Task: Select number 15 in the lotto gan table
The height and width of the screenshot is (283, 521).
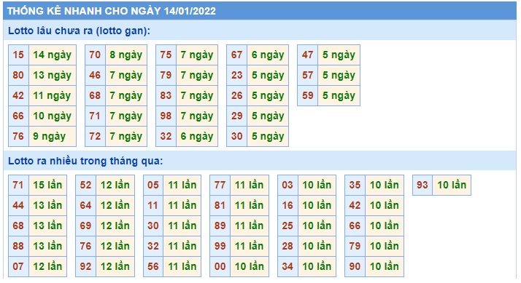Action: pyautogui.click(x=19, y=55)
